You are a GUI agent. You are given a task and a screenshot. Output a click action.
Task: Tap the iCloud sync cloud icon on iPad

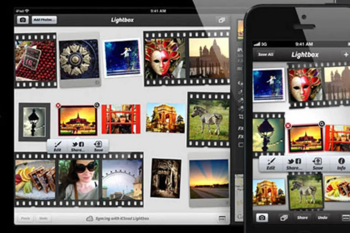coord(90,219)
